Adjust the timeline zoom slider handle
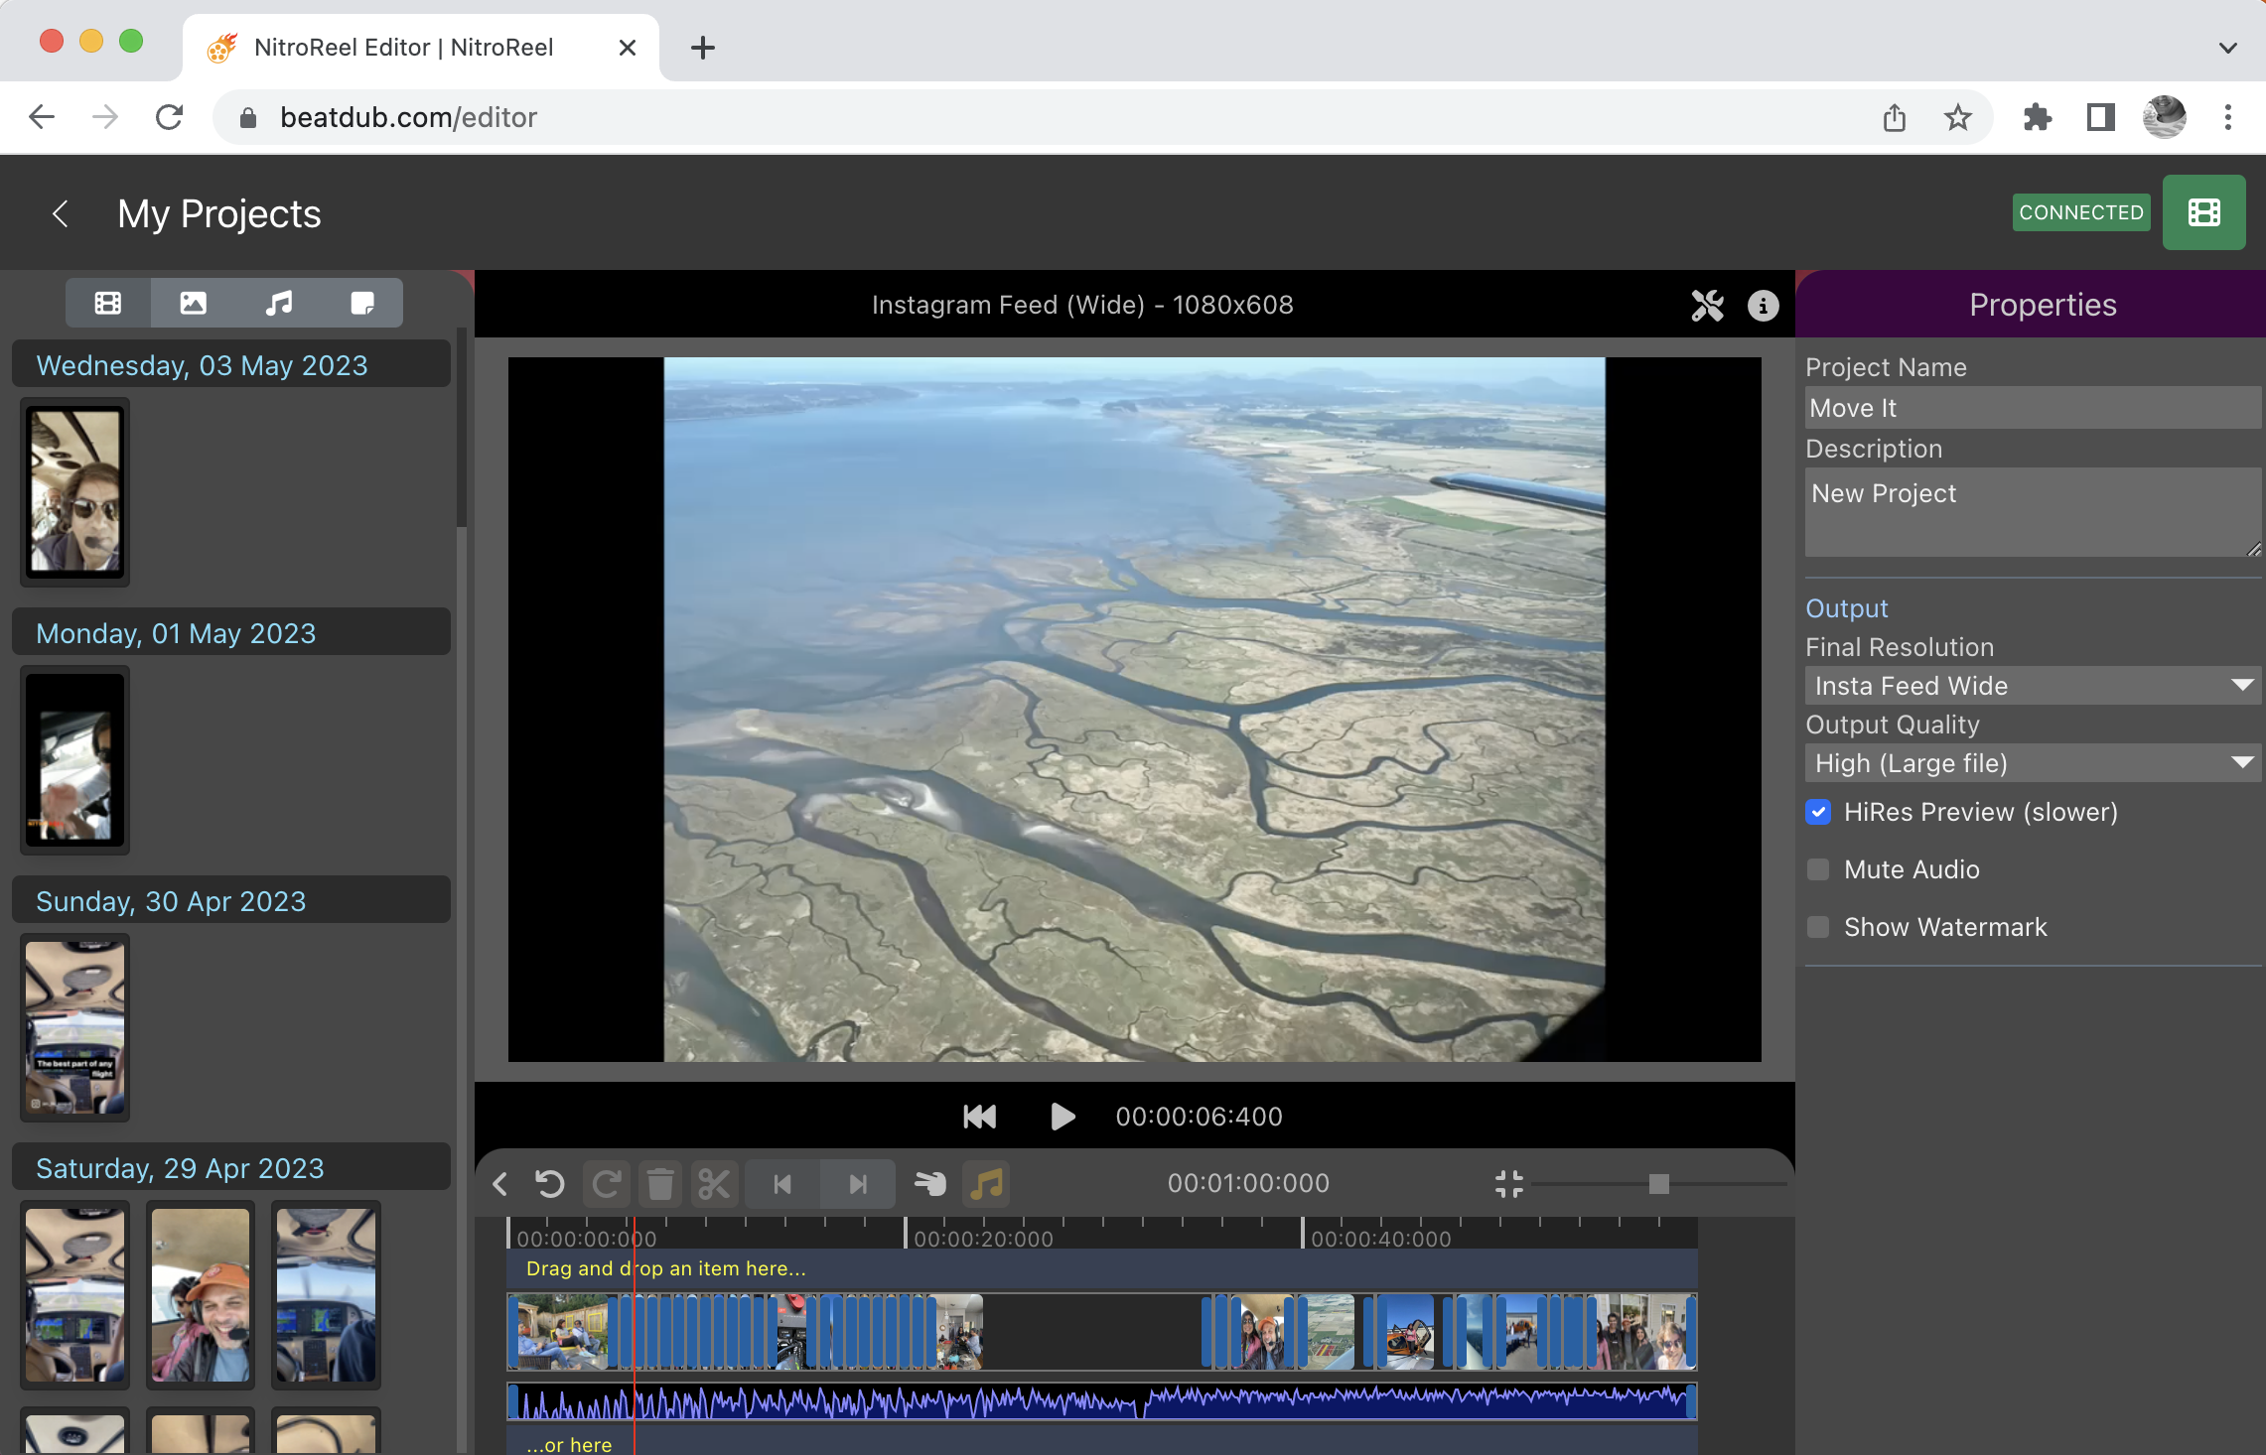 (x=1658, y=1184)
